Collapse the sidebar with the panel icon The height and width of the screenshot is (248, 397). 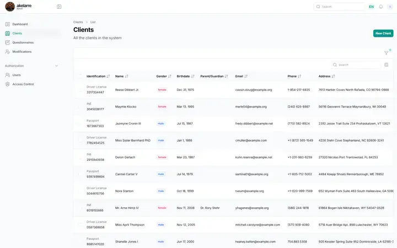[x=59, y=7]
